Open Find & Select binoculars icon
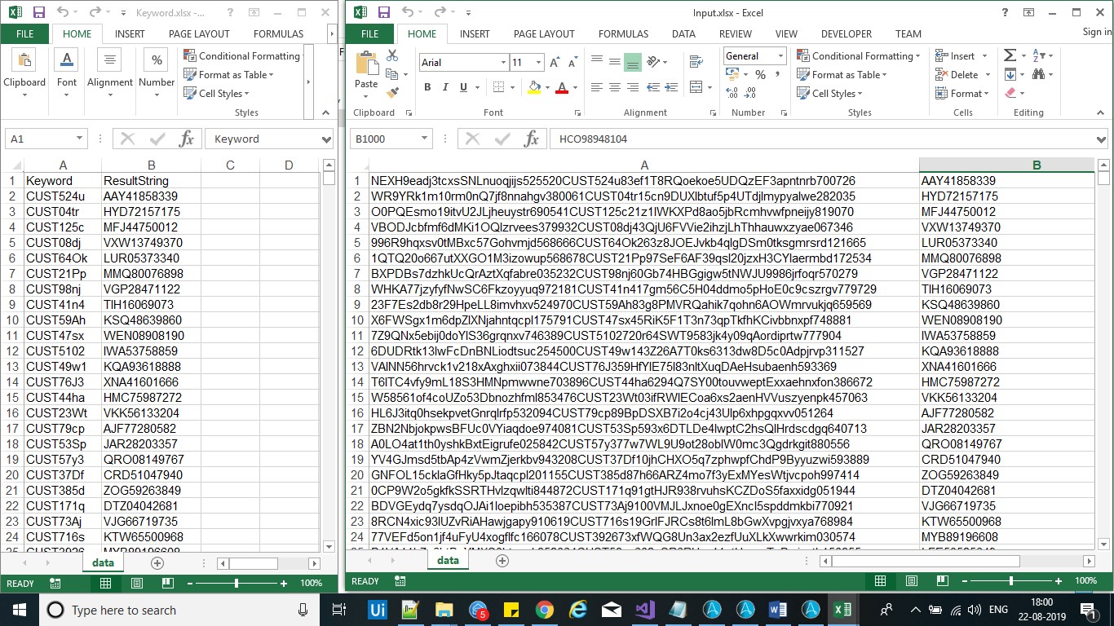 [1038, 74]
